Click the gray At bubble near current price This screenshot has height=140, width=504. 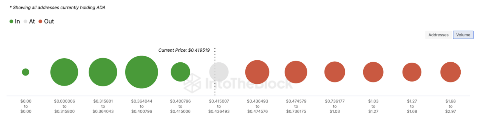219,72
